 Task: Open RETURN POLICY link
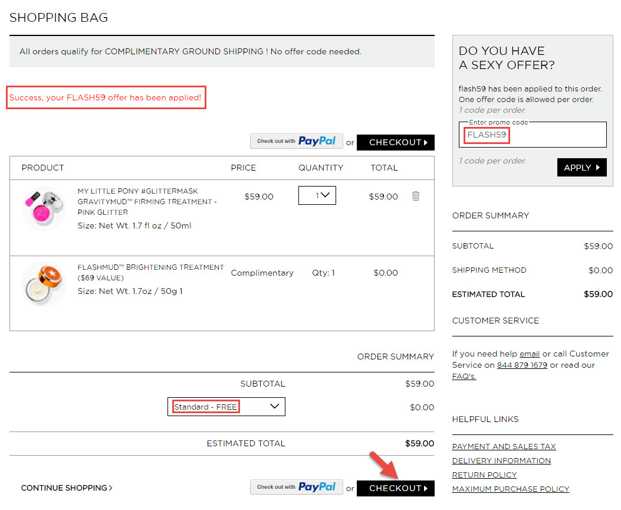tap(484, 475)
